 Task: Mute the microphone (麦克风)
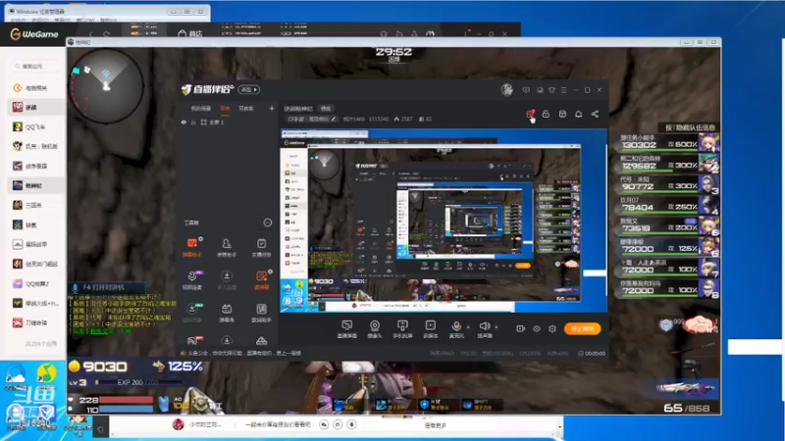pyautogui.click(x=456, y=329)
